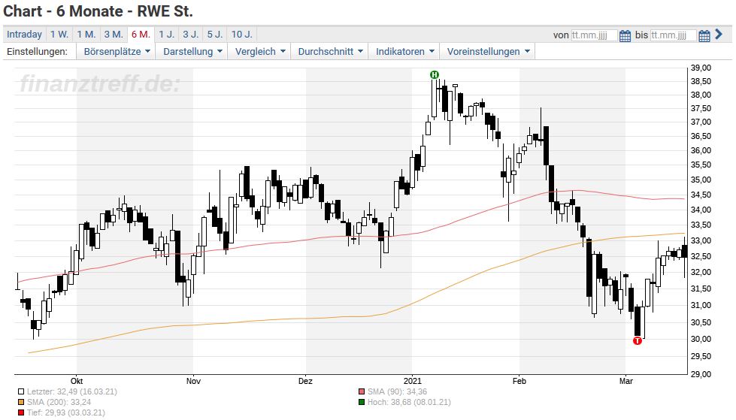Select the 1 J. timeframe tab
The image size is (736, 420).
pyautogui.click(x=166, y=35)
